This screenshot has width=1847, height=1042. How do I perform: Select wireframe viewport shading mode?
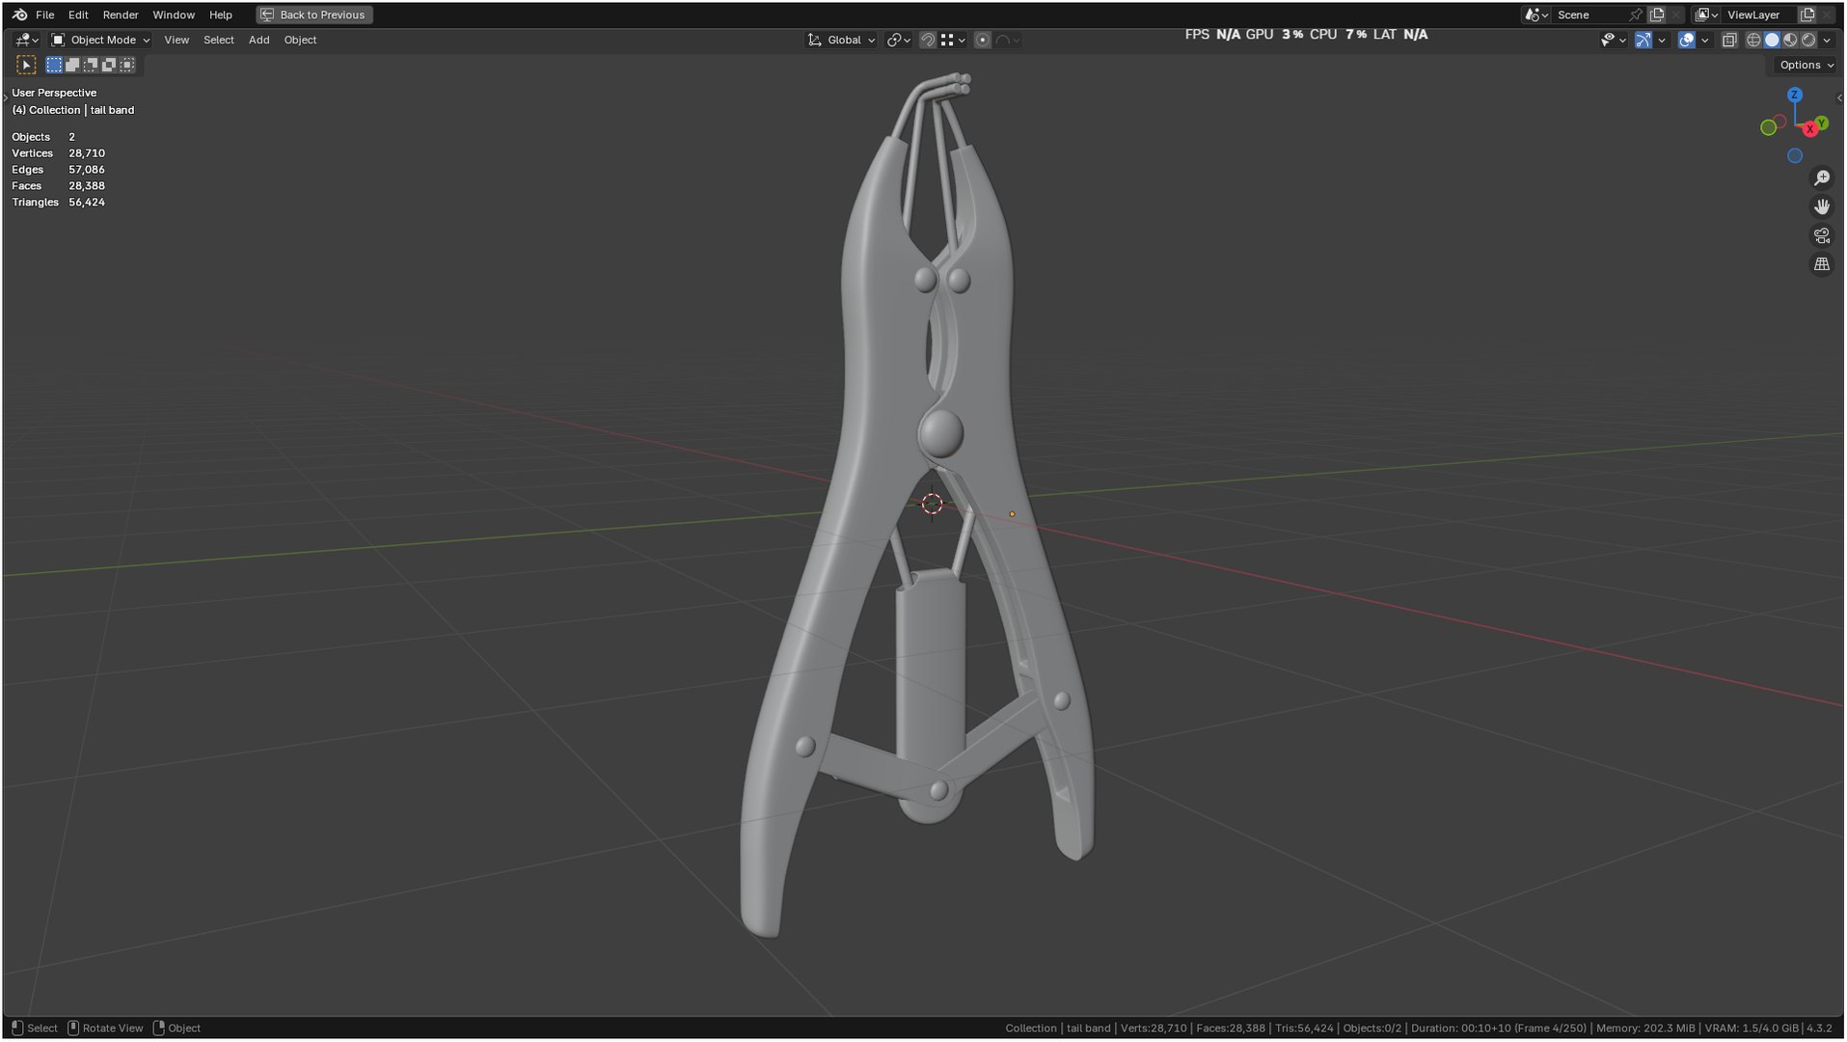pos(1753,41)
